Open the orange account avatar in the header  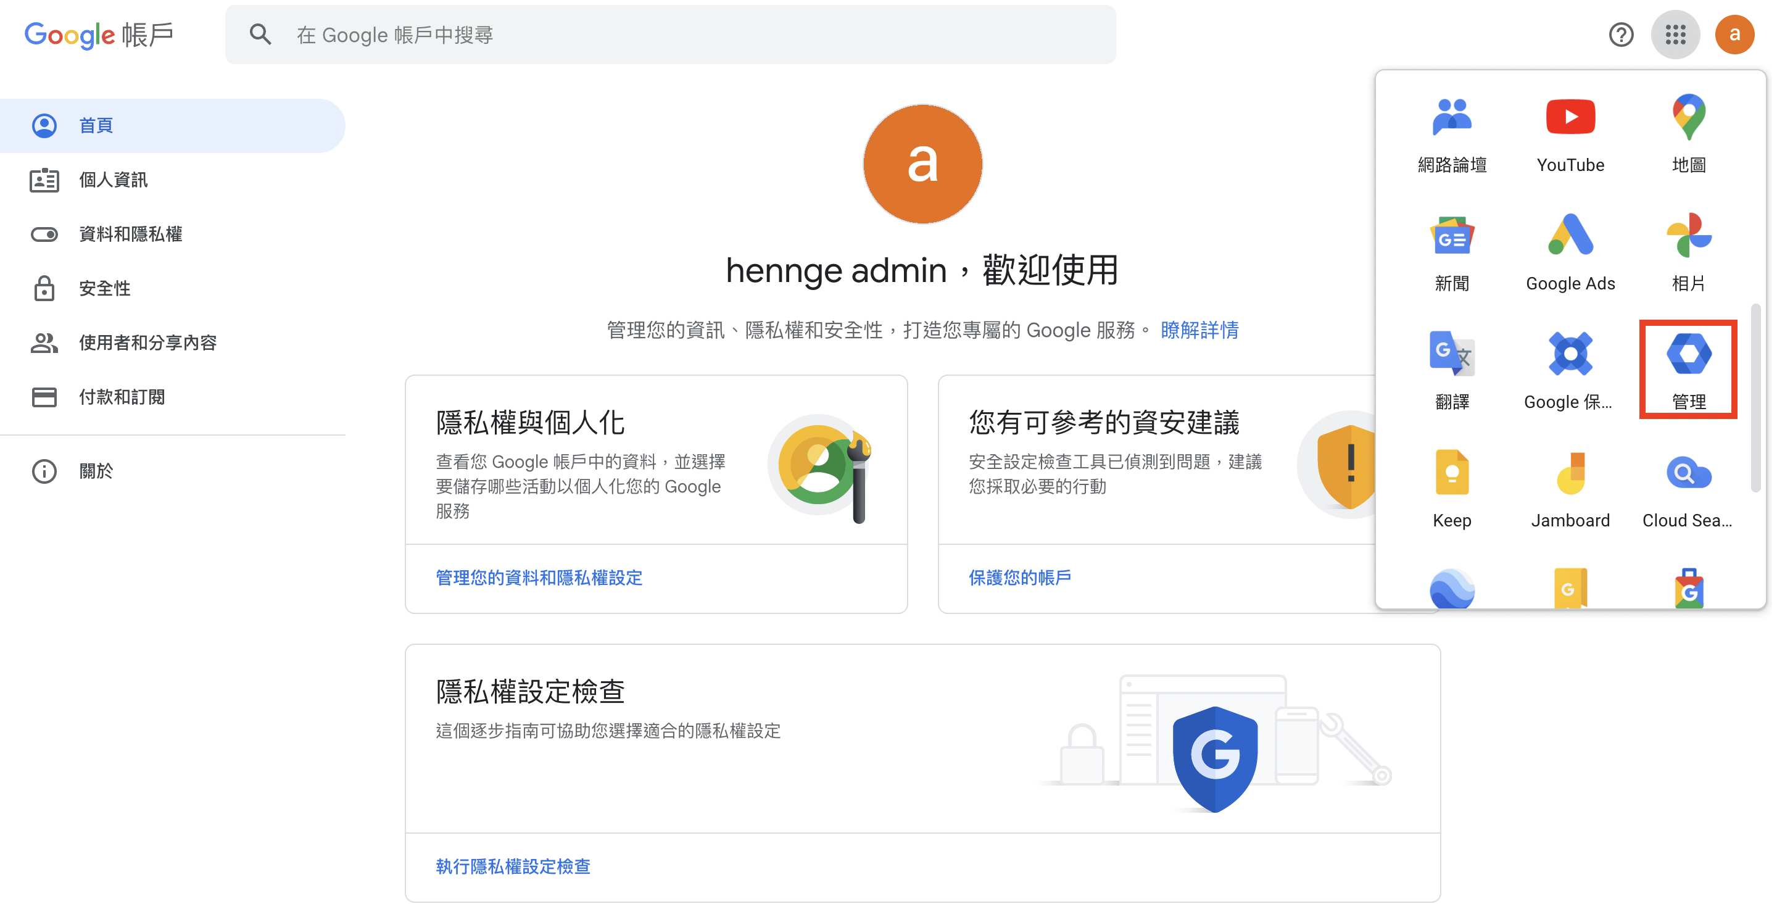1734,35
